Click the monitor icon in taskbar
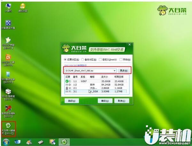The image size is (192, 146). coord(18,142)
